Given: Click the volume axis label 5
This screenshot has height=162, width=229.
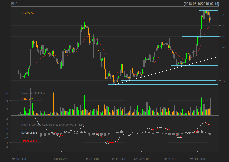Looking at the screenshot, I should pyautogui.click(x=7, y=108).
